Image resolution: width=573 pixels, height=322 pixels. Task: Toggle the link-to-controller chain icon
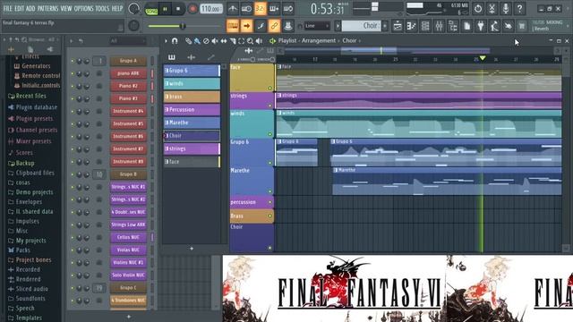pos(274,26)
